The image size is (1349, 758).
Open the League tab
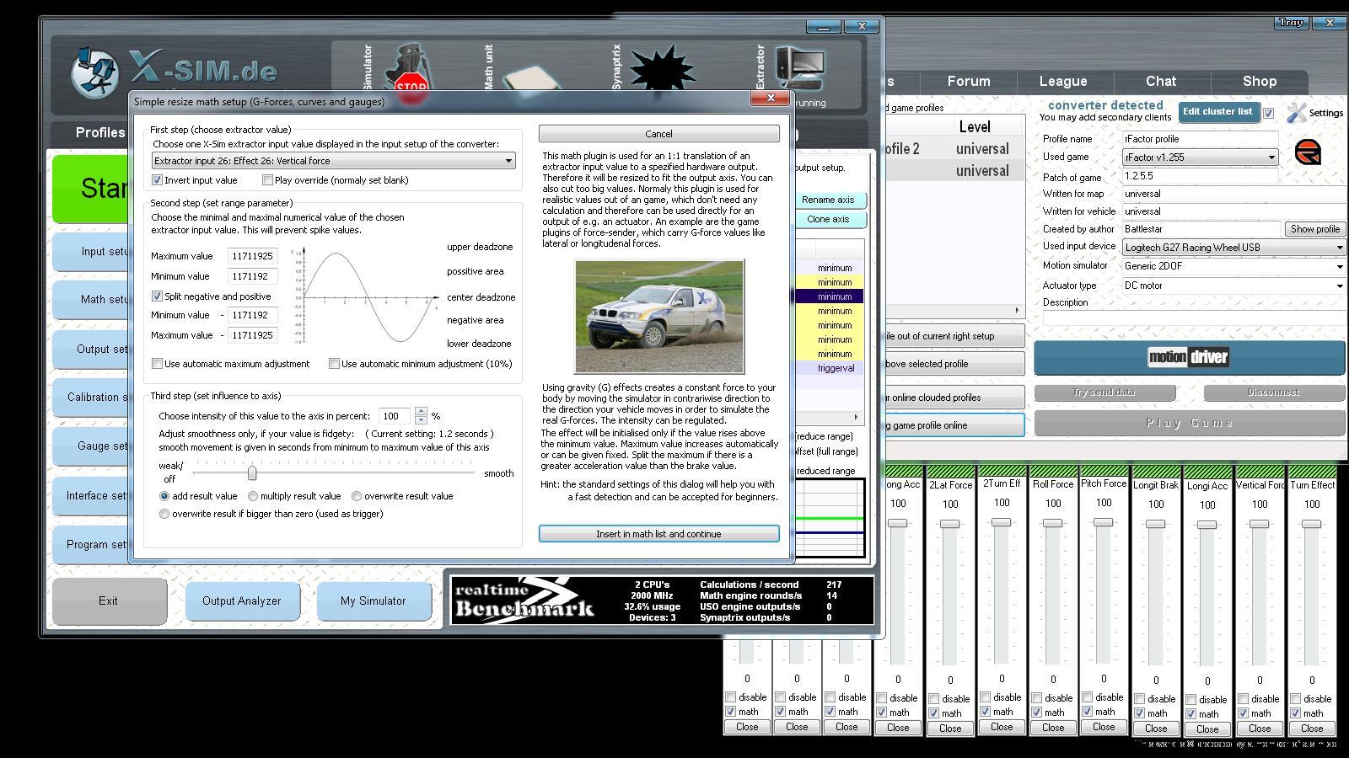1062,82
